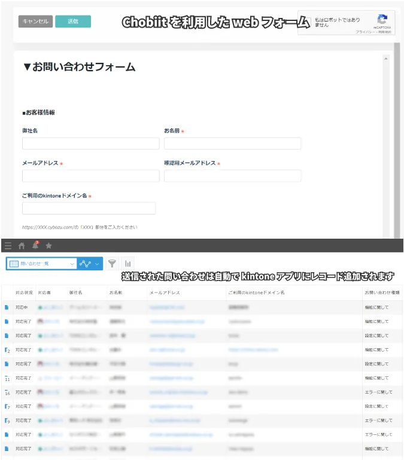Click the table view icon beside 問い合わせ一覧
The image size is (404, 460).
14,264
